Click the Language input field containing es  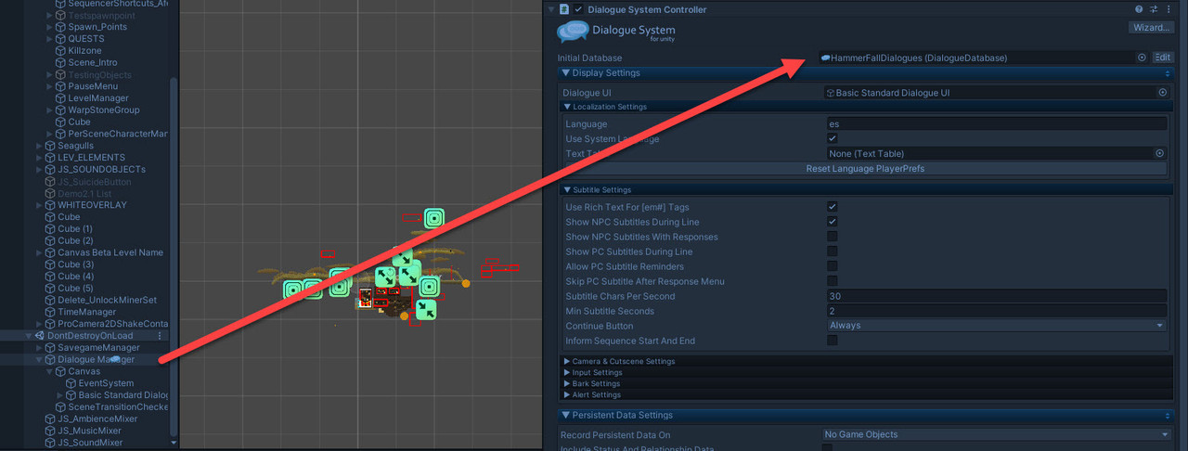click(x=997, y=123)
